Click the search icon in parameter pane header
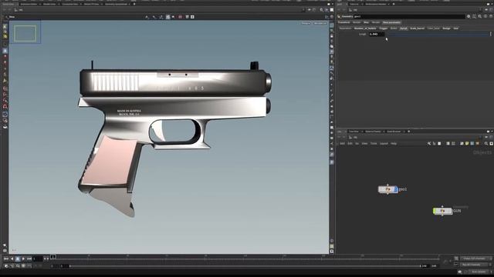This screenshot has height=277, width=494. point(480,16)
